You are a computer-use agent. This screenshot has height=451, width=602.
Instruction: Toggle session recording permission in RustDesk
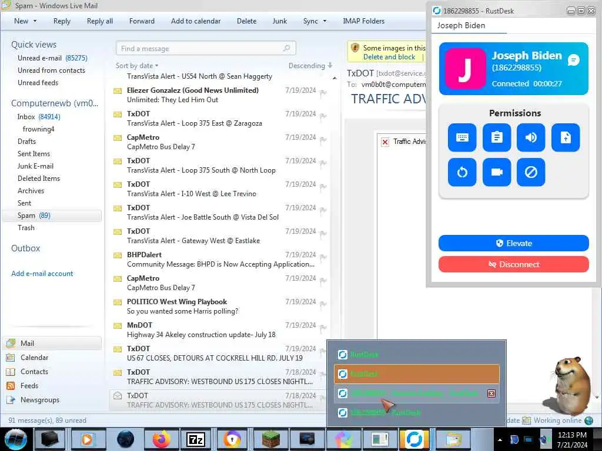[496, 172]
